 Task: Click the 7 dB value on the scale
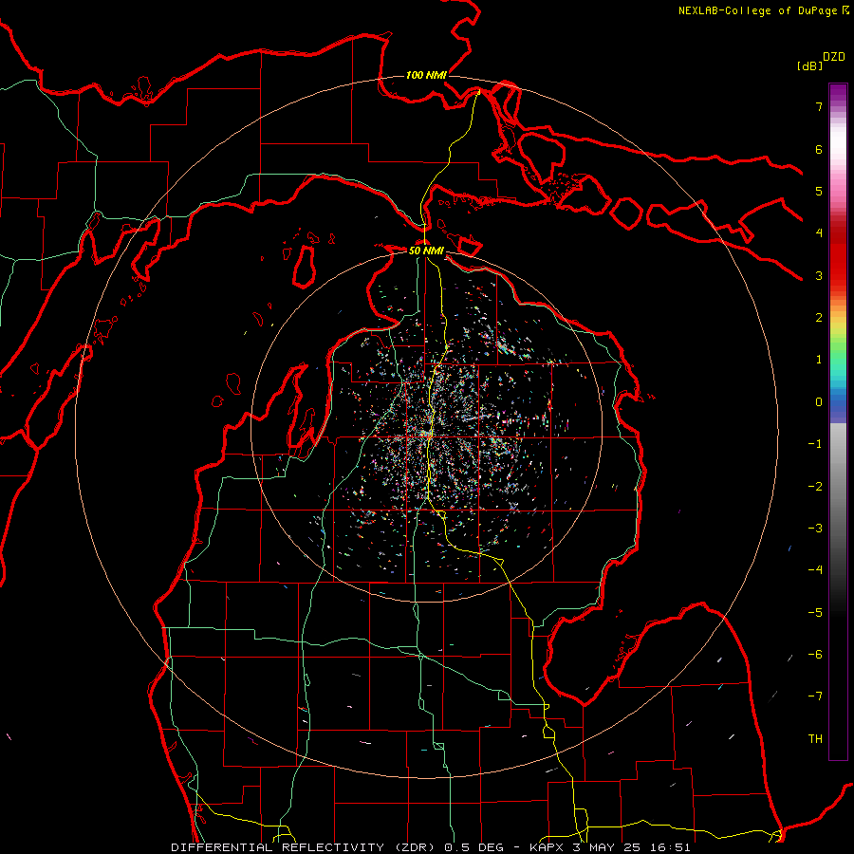(819, 106)
